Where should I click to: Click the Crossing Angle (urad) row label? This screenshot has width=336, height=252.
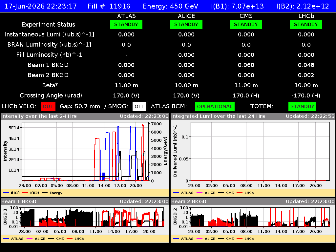51,95
